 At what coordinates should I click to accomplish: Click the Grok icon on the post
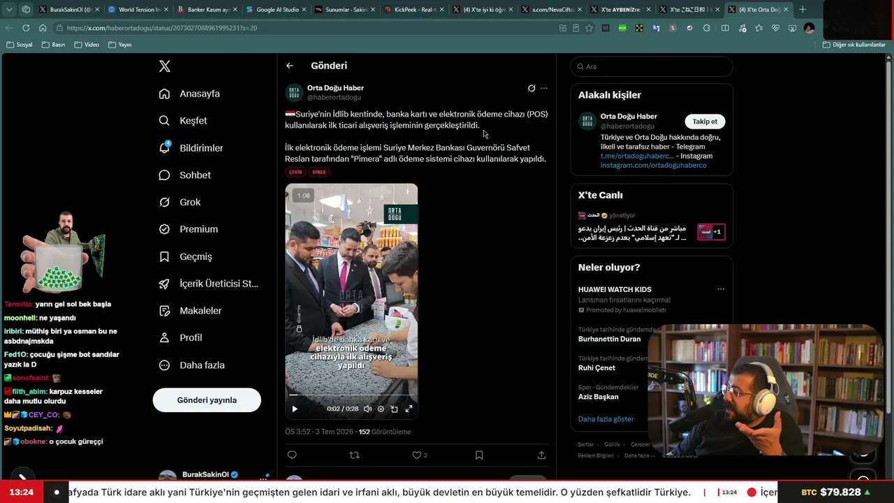(532, 89)
